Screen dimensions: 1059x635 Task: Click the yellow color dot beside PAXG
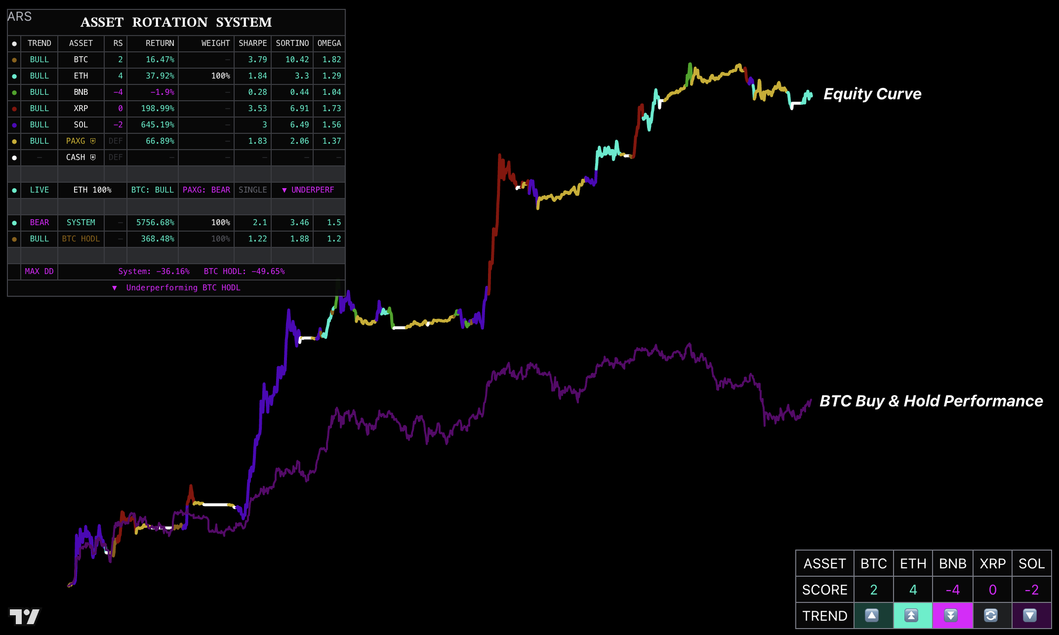(x=14, y=141)
